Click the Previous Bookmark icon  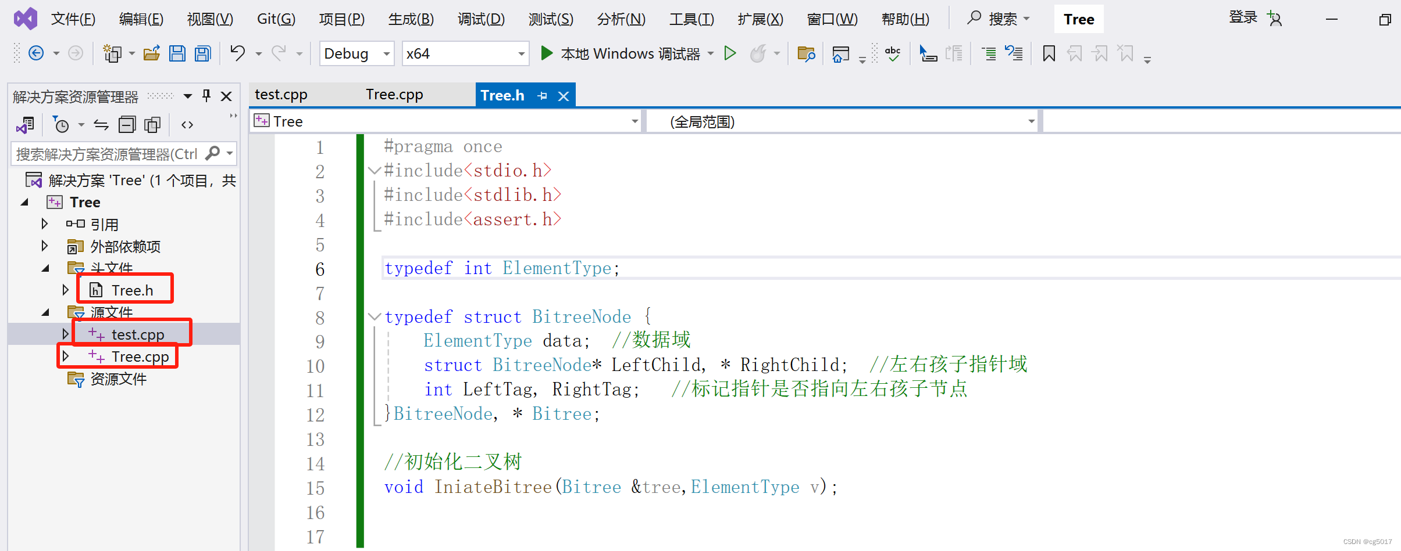pos(1075,53)
